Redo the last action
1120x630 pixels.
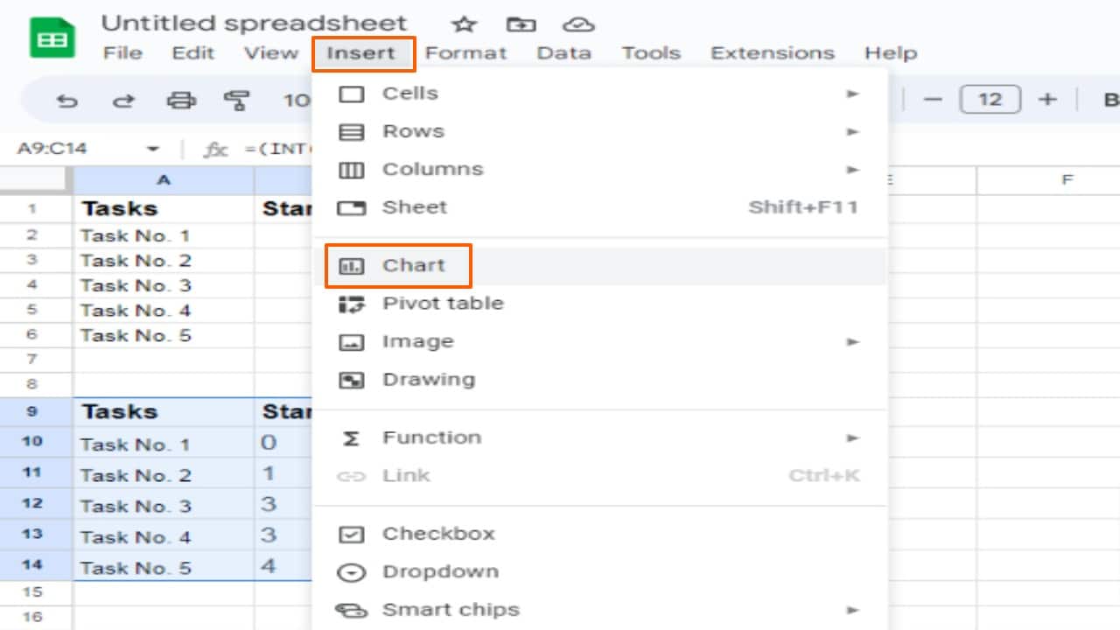tap(124, 99)
